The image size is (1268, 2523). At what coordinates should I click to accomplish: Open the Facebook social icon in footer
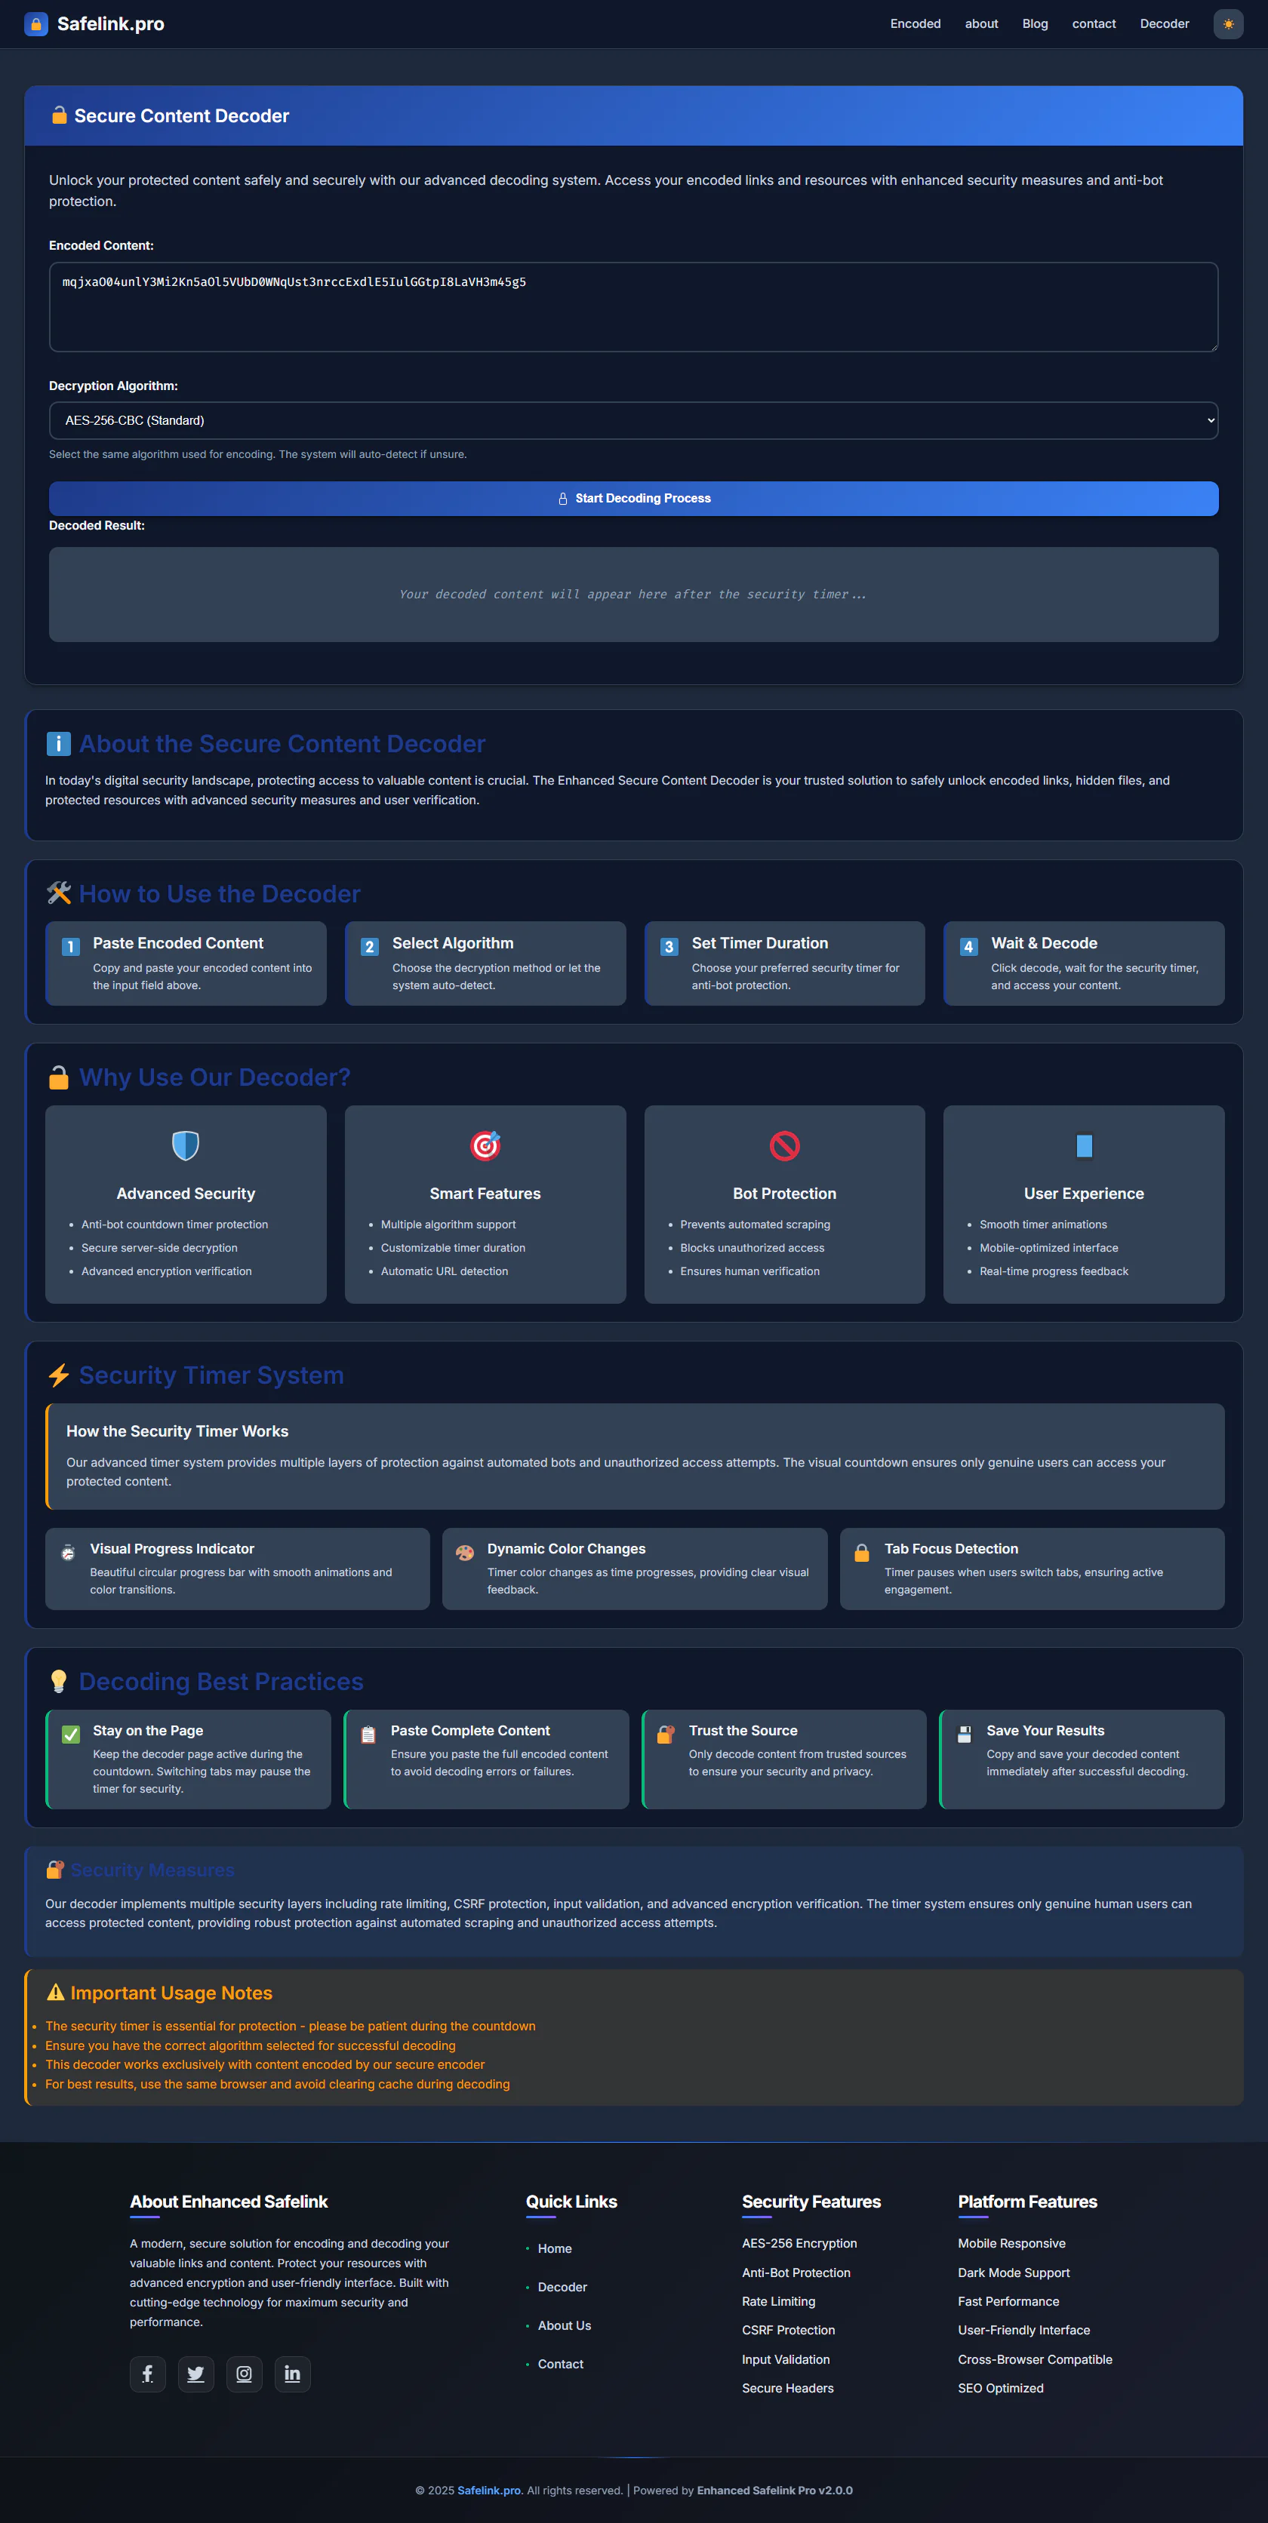(148, 2373)
